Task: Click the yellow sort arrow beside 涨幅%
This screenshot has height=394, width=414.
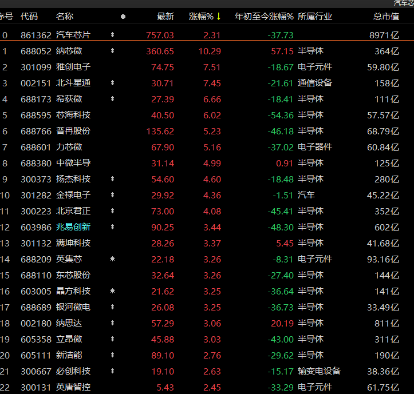Action: 218,17
